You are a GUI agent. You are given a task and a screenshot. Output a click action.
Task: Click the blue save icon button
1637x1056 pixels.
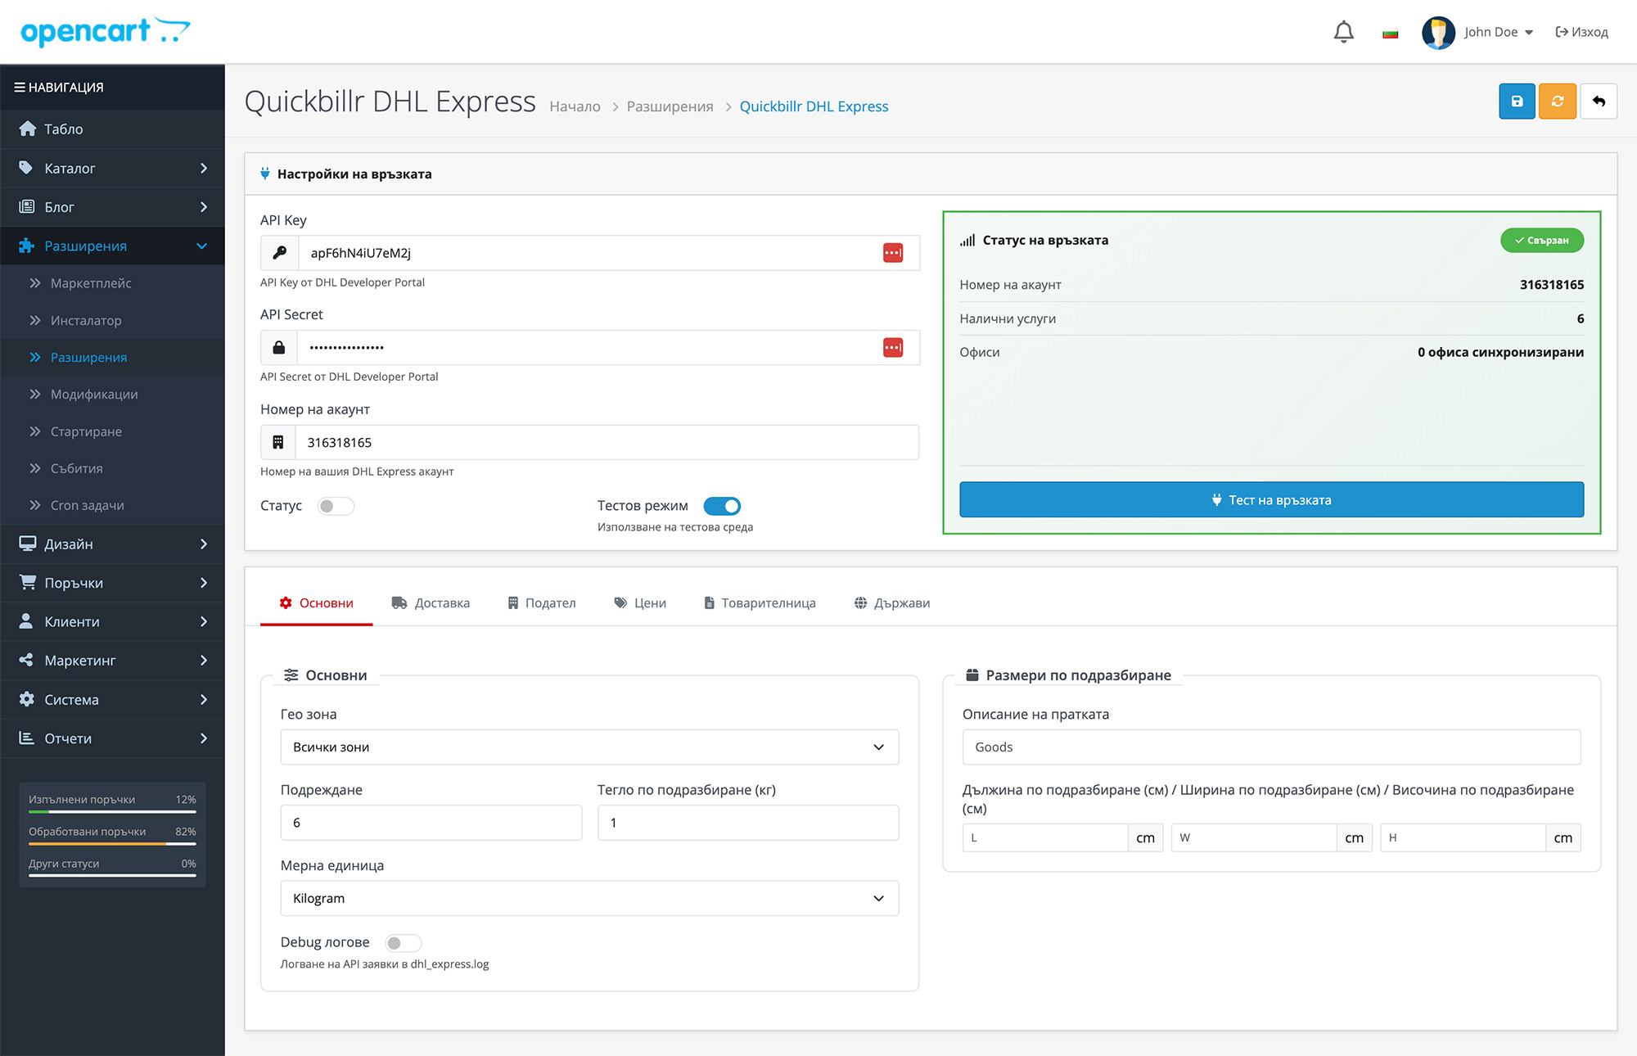pos(1517,102)
